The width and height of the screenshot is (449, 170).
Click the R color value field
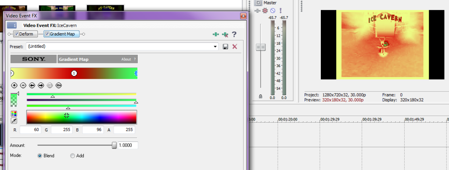30,130
